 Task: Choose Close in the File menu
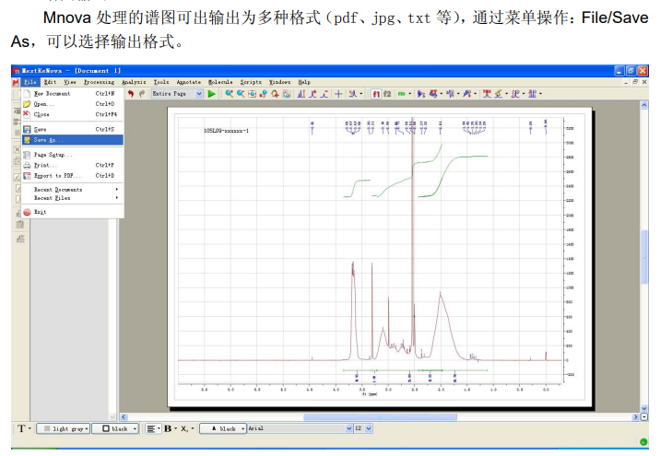click(73, 114)
